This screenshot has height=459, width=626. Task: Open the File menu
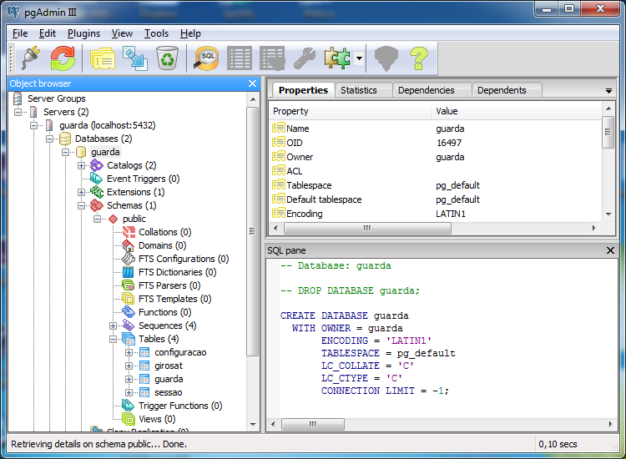pyautogui.click(x=20, y=33)
